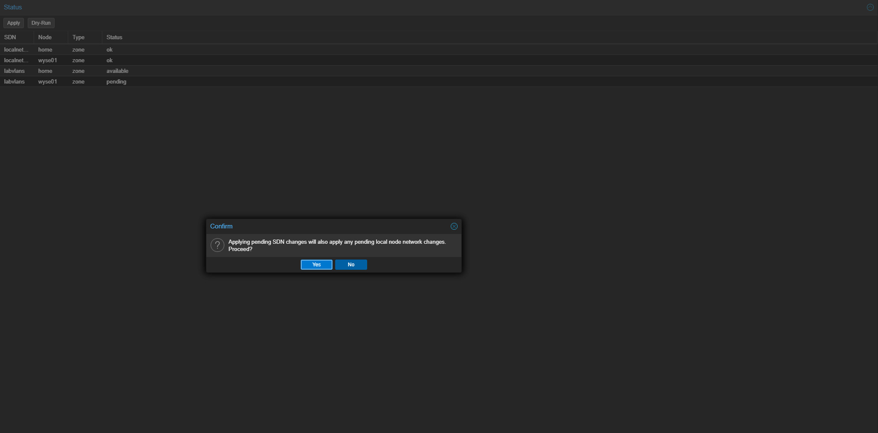
Task: Select the labvlans row with available status
Action: (x=439, y=71)
